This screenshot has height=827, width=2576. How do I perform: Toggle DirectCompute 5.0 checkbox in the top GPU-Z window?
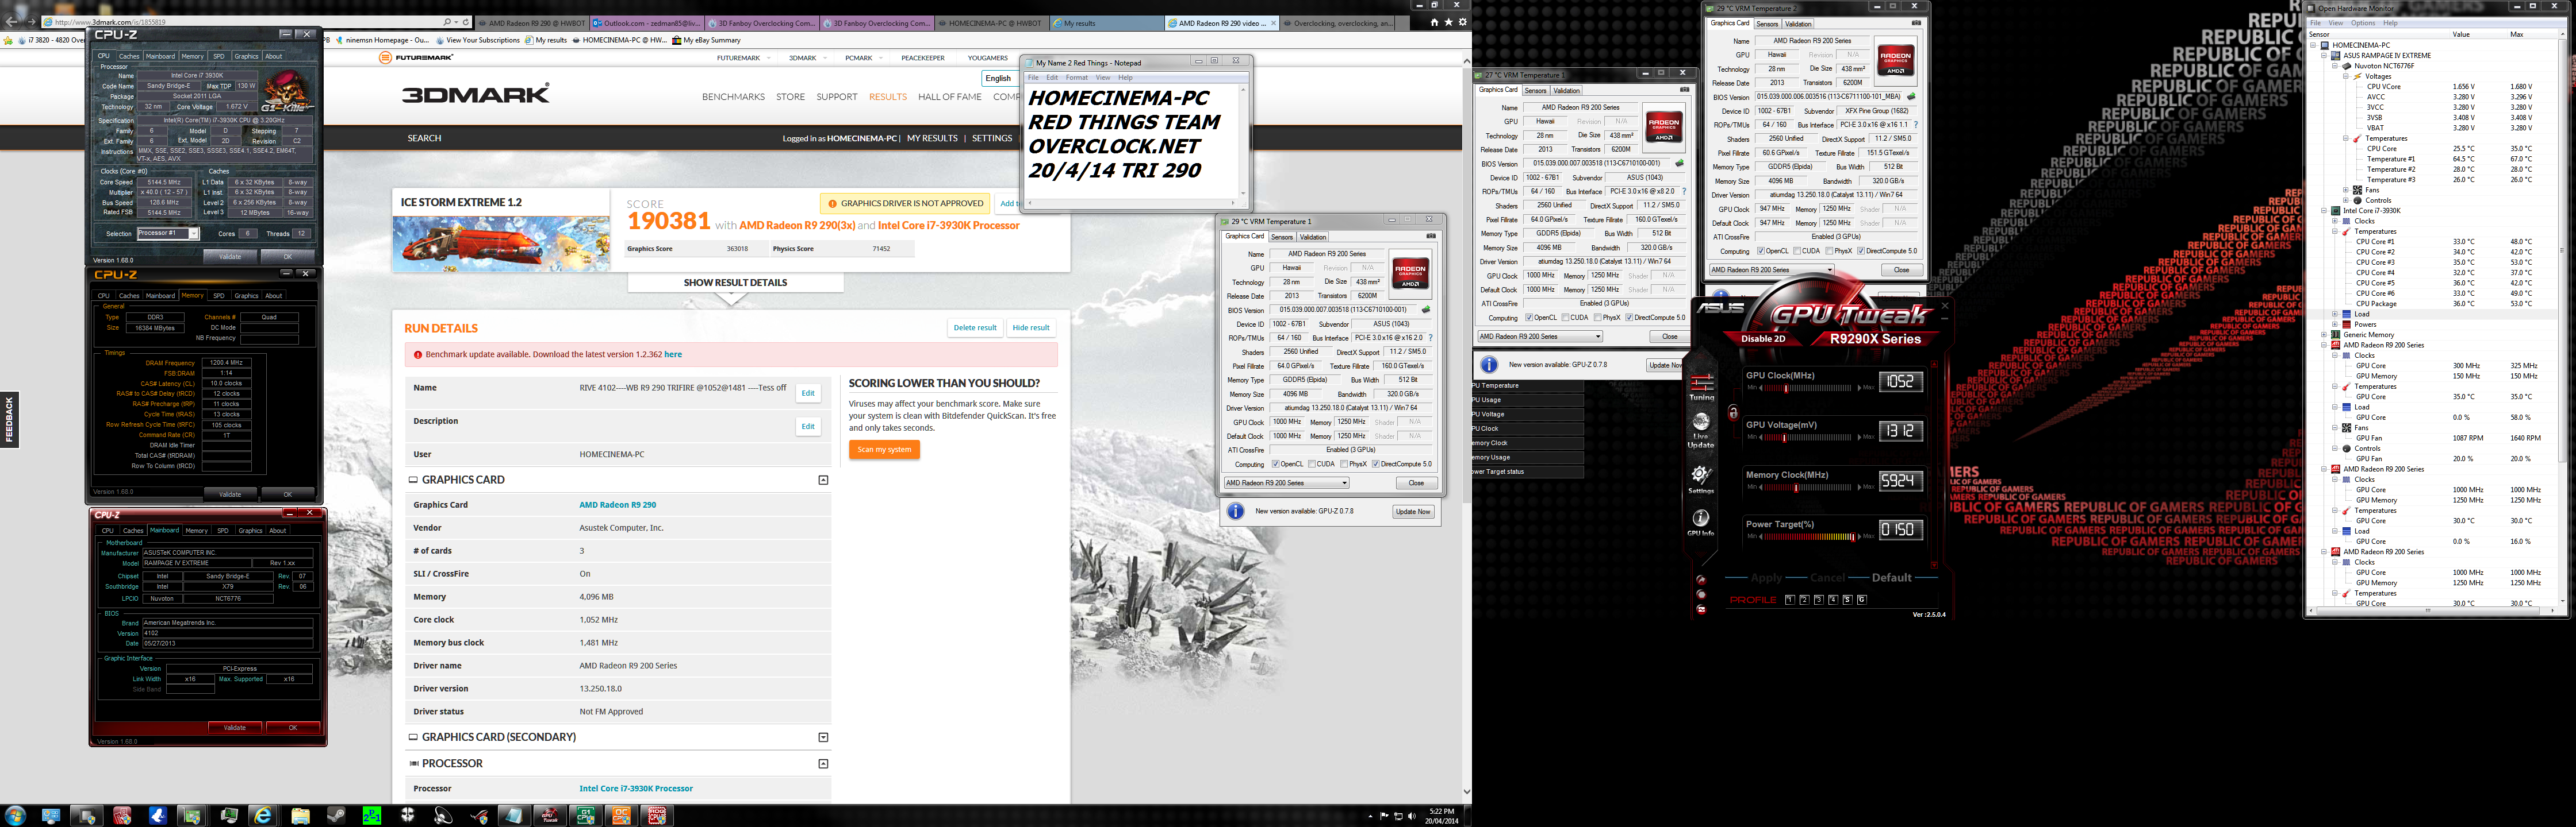coord(1861,252)
